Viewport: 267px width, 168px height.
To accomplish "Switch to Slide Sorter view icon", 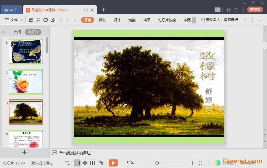I will coord(85,163).
